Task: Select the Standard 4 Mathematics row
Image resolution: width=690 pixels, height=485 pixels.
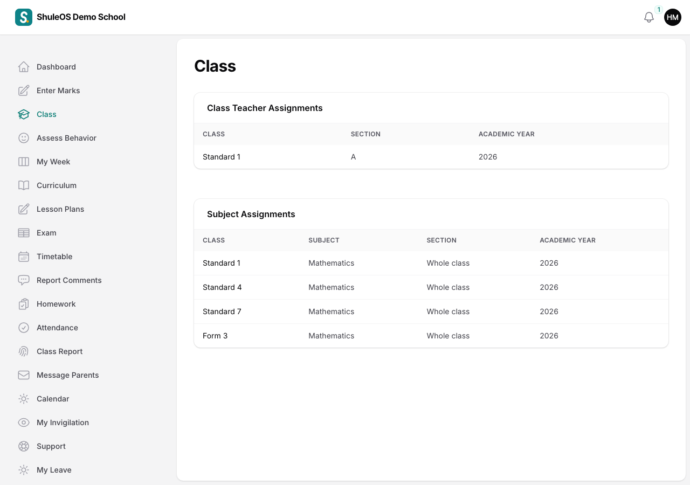Action: [431, 287]
